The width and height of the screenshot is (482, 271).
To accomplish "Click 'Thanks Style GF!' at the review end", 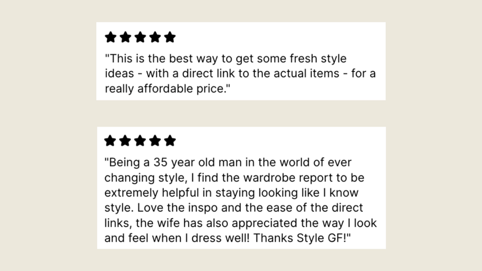I will pyautogui.click(x=300, y=238).
